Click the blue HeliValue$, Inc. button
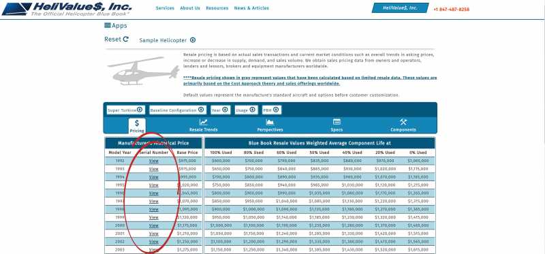The width and height of the screenshot is (545, 254). coord(400,8)
